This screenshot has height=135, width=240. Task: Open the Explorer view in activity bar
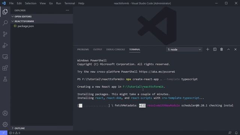(5, 12)
